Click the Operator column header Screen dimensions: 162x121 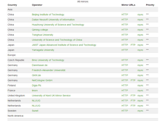[x=37, y=5]
